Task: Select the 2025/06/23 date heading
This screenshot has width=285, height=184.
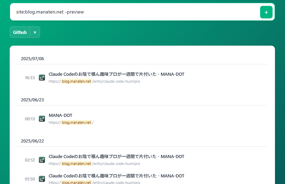Action: pyautogui.click(x=33, y=100)
